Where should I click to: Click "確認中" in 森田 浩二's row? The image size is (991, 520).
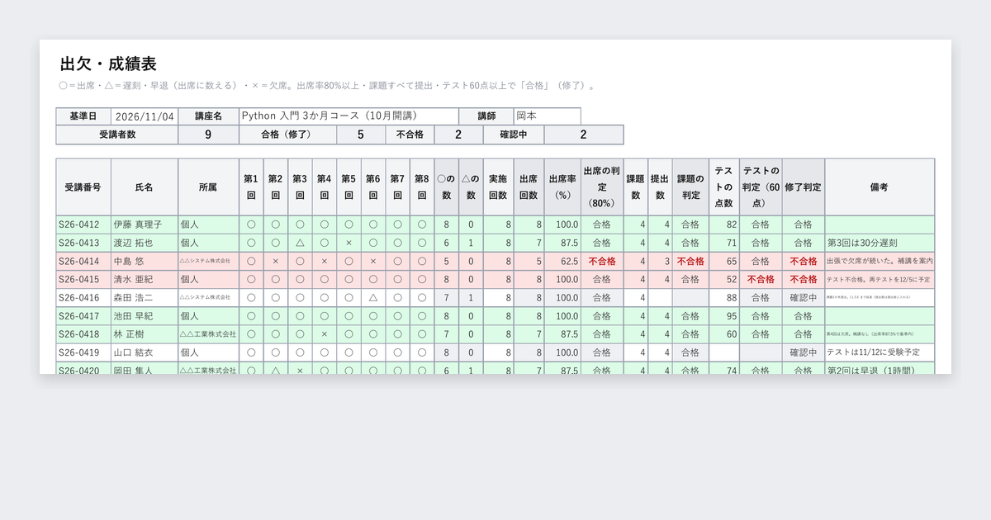[x=803, y=297]
